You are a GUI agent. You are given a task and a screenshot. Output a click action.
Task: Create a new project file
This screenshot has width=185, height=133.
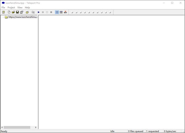(x=9, y=12)
